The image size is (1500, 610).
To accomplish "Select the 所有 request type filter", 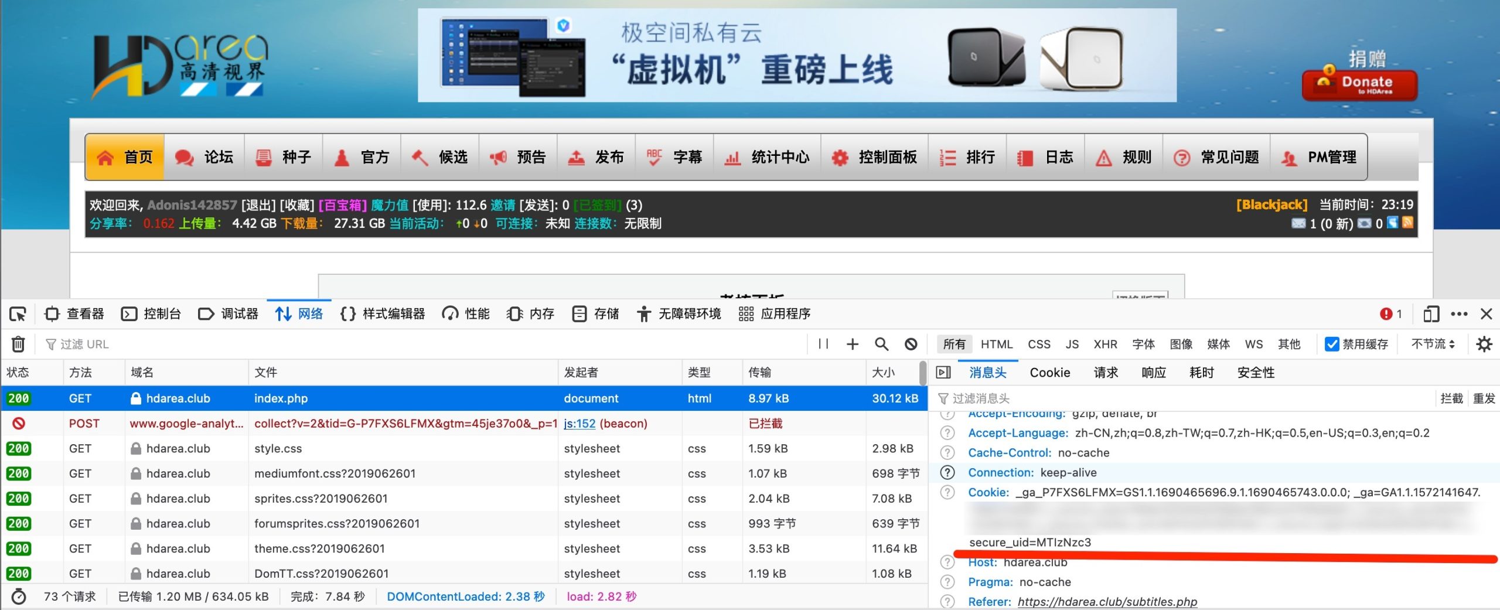I will pyautogui.click(x=954, y=344).
